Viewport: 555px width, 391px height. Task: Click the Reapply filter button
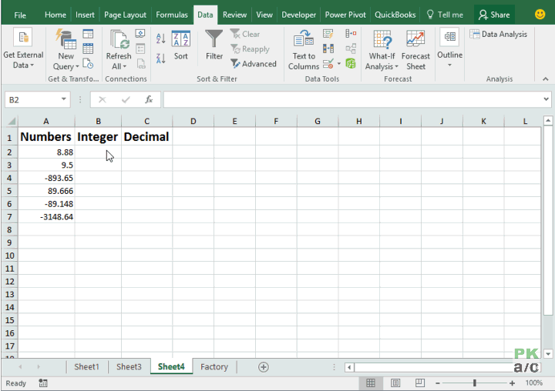250,49
